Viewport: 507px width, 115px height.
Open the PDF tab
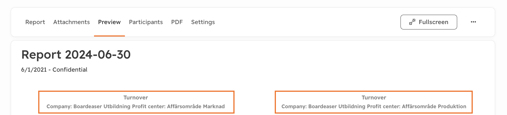click(x=177, y=22)
